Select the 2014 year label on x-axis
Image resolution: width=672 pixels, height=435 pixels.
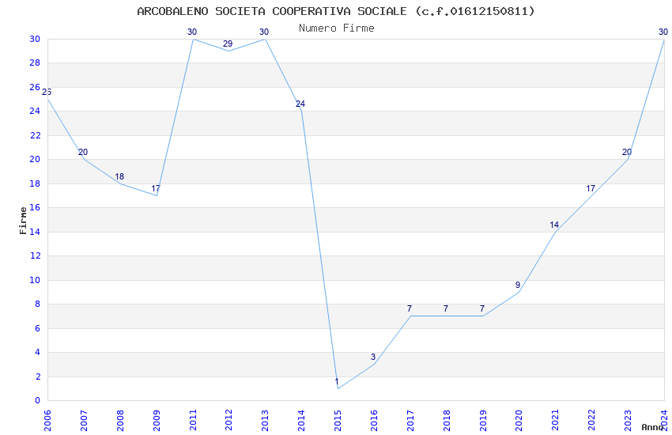tap(301, 420)
